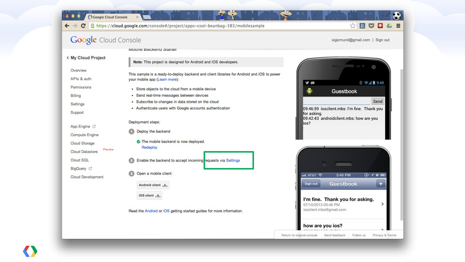
Task: Click the page vertical scrollbar
Action: (401, 145)
